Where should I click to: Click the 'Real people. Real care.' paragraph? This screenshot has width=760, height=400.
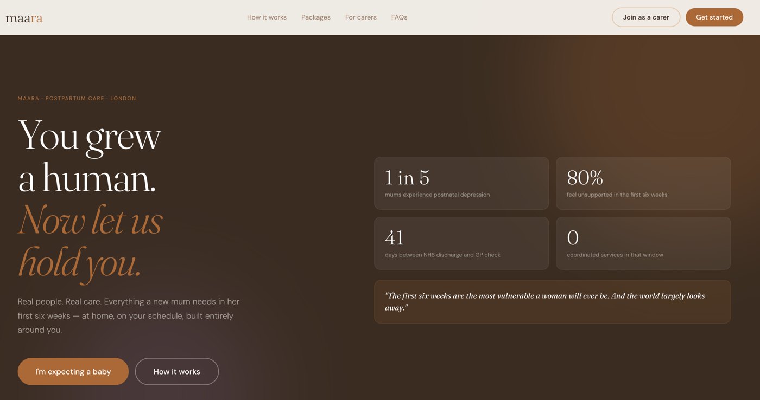pyautogui.click(x=129, y=315)
